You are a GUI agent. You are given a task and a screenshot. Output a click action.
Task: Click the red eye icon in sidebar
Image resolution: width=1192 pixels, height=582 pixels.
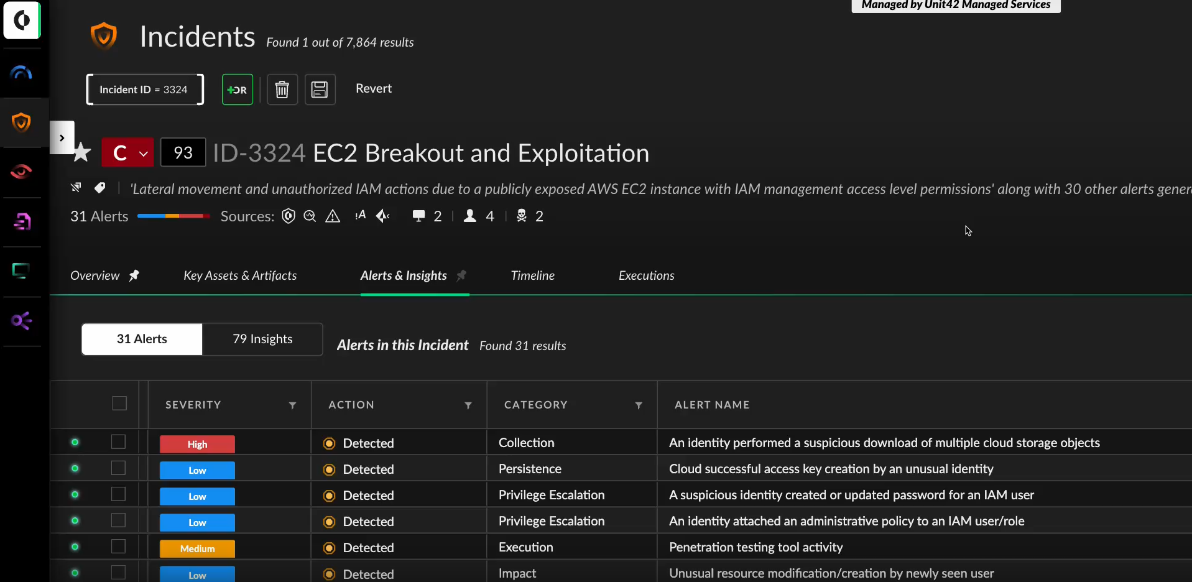tap(22, 172)
